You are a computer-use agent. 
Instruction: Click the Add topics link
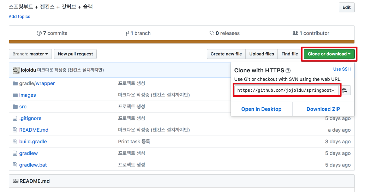point(19,17)
